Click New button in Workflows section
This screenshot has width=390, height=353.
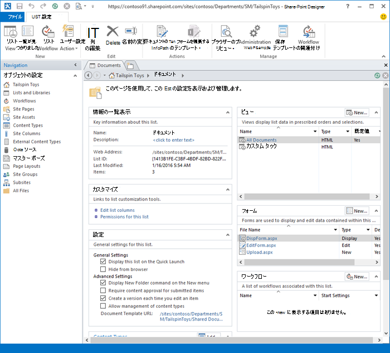point(357,277)
